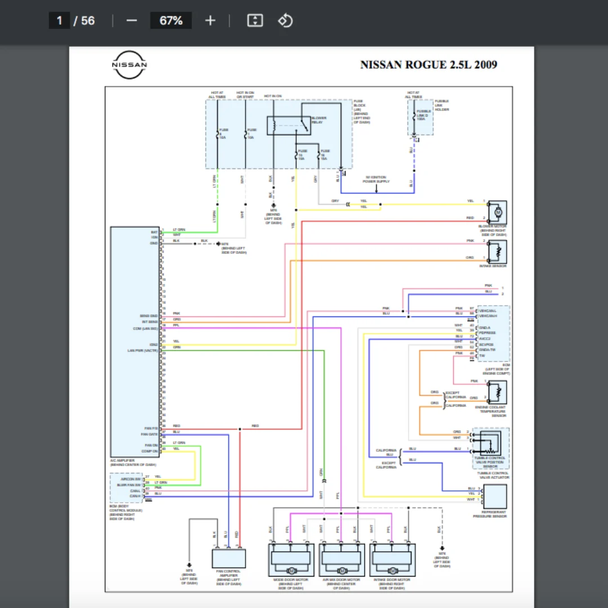Image resolution: width=608 pixels, height=608 pixels.
Task: Click the "REFRIGERANT PRESSURE SENSOR" caption
Action: pos(490,514)
